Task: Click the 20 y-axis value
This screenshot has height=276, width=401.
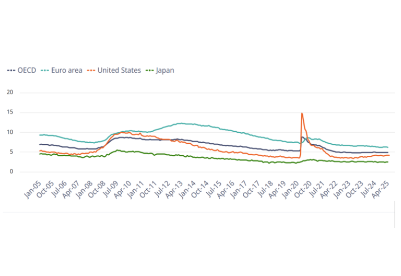Action: (x=9, y=93)
